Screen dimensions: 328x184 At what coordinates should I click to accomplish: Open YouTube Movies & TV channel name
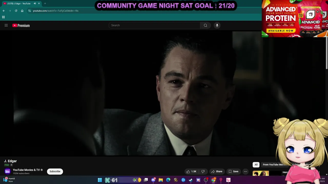(26, 170)
